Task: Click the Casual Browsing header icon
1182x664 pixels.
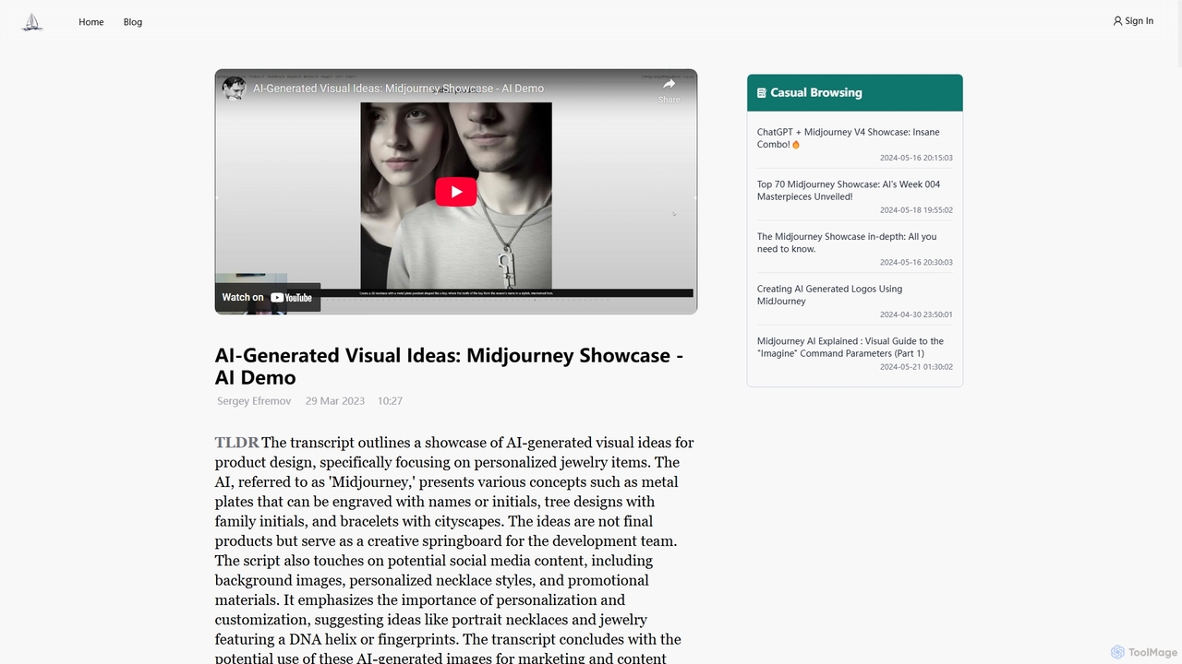Action: [762, 93]
